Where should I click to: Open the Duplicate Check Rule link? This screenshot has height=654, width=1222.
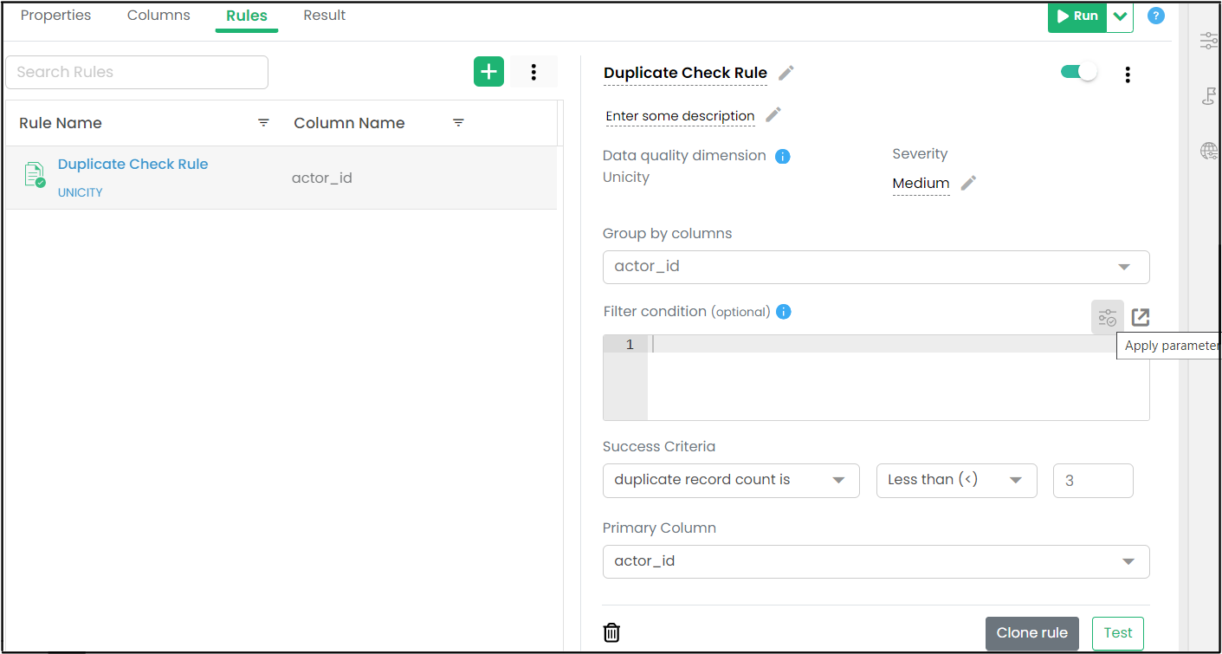pyautogui.click(x=133, y=165)
